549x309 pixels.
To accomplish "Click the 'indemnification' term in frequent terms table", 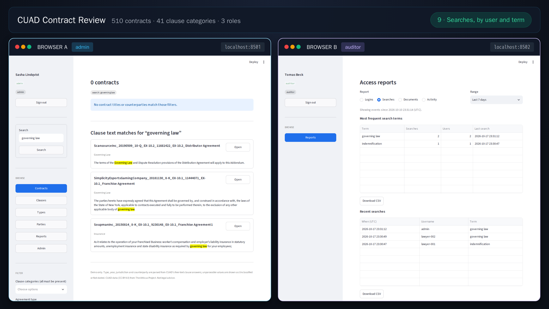I will click(x=372, y=144).
